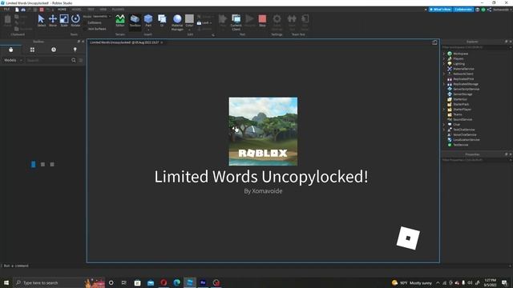Screen dimensions: 513x288
Task: Open the Material Manager
Action: pos(177,22)
